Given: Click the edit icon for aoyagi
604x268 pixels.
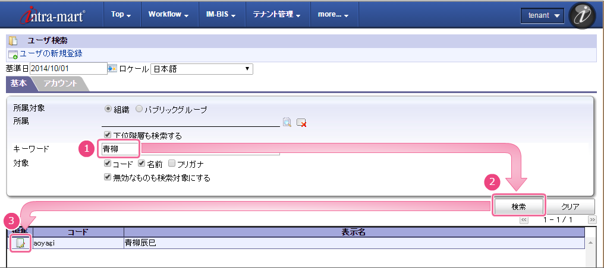Looking at the screenshot, I should coord(21,243).
